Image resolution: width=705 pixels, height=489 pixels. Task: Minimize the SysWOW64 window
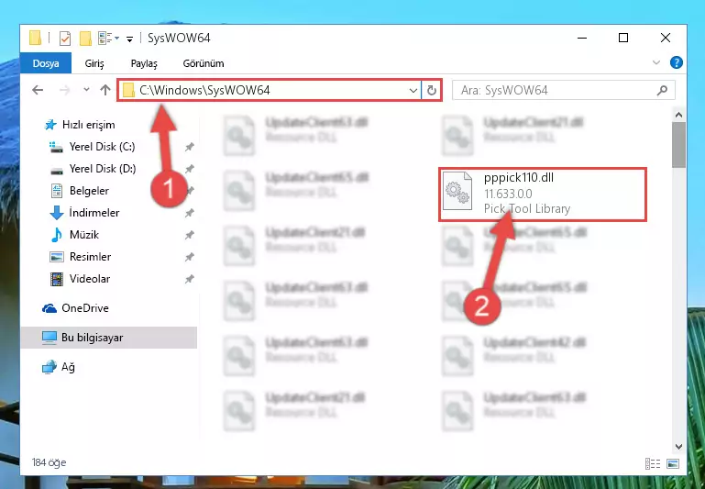(x=582, y=38)
